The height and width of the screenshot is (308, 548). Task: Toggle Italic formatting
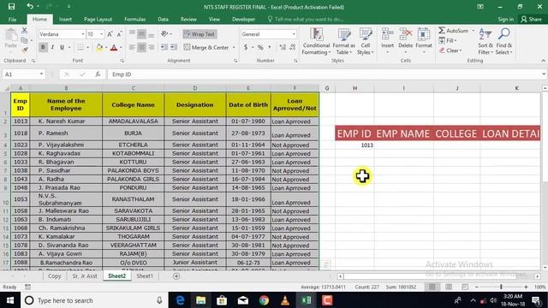click(x=52, y=47)
